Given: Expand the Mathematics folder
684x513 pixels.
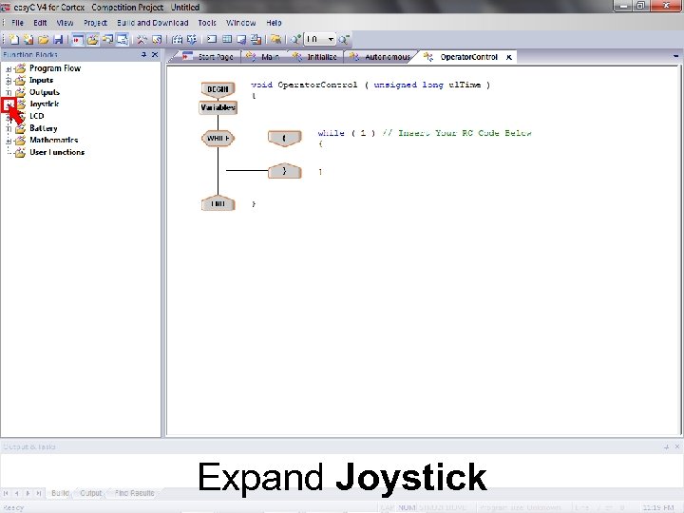Looking at the screenshot, I should coord(9,141).
